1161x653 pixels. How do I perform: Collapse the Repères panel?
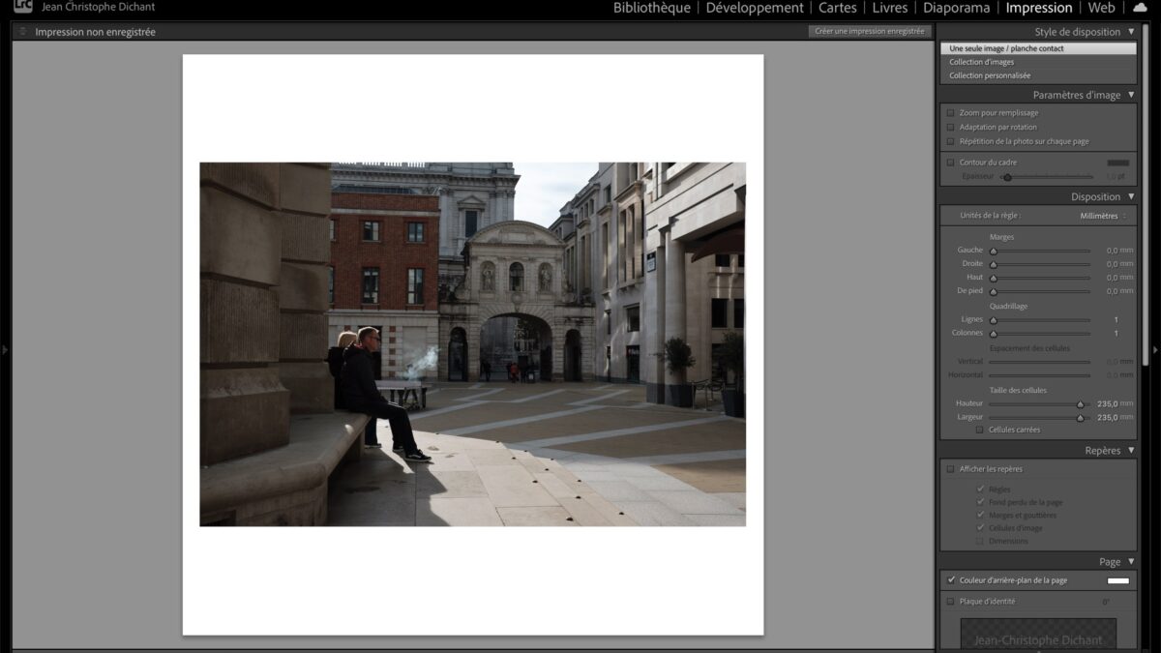click(1131, 451)
